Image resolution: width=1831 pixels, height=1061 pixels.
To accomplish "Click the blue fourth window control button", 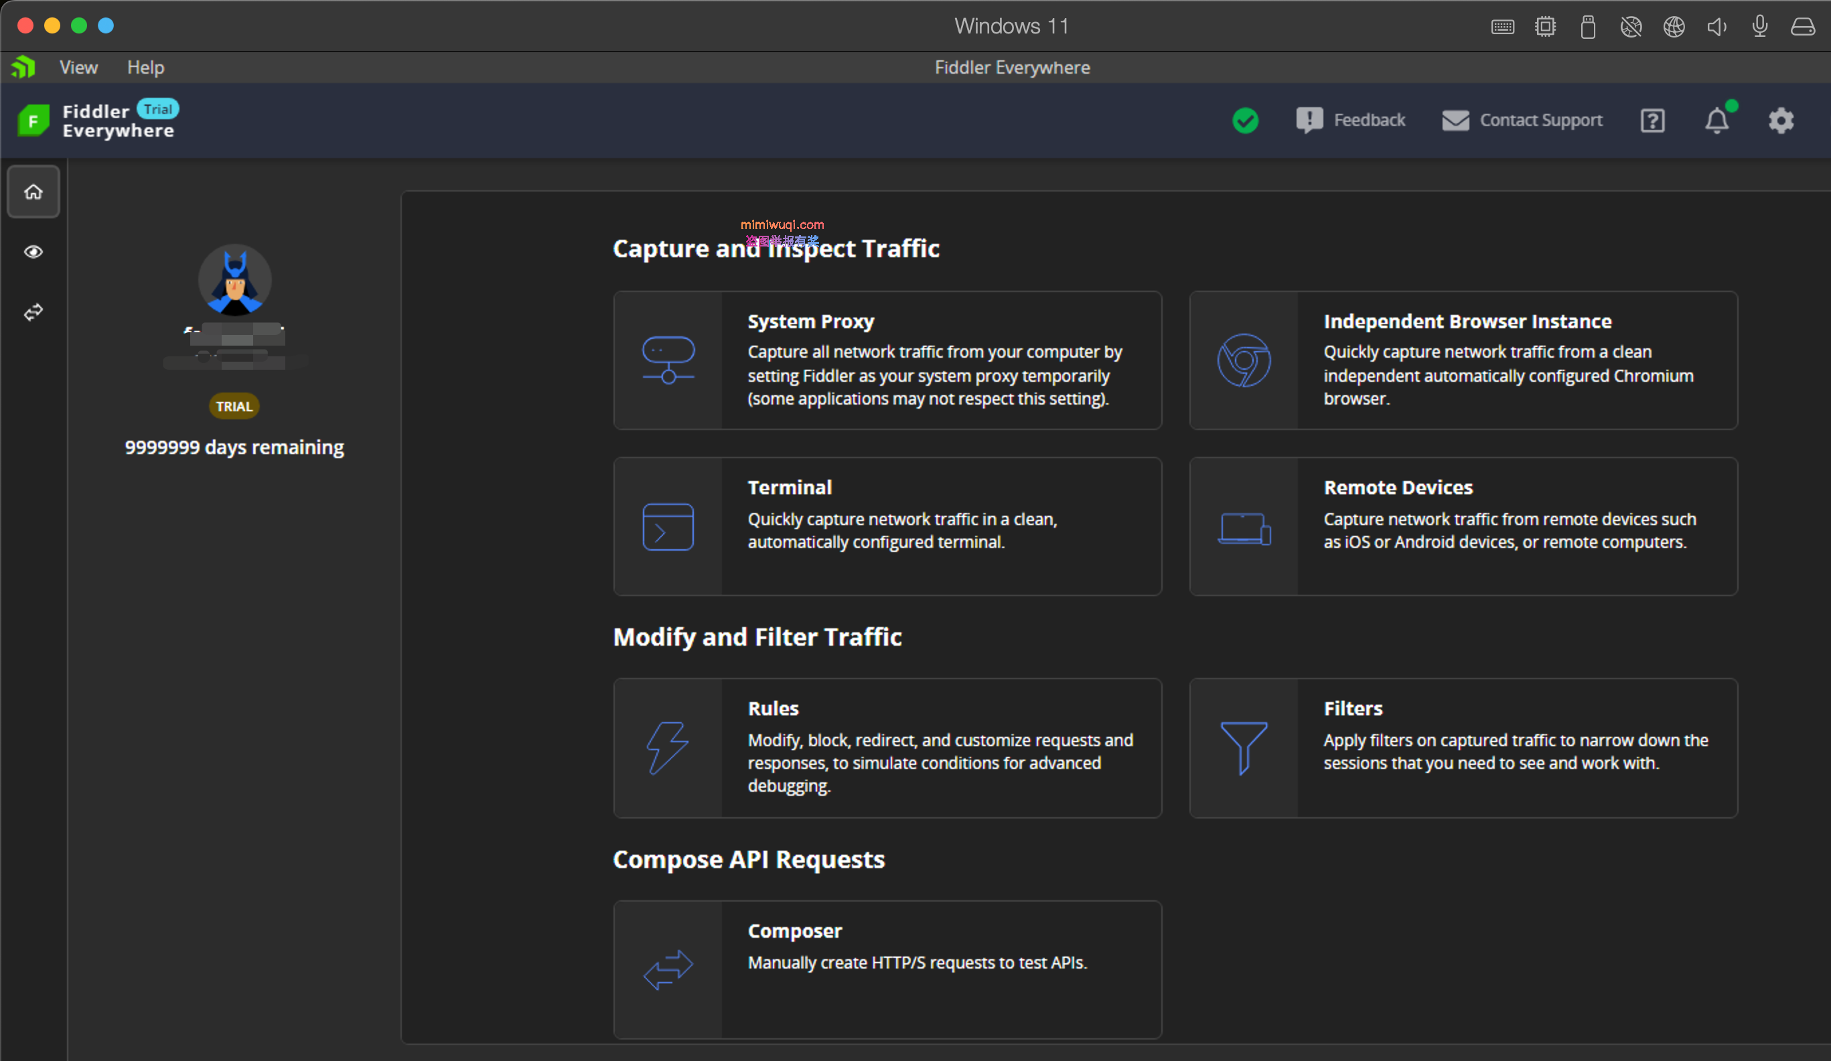I will [x=106, y=25].
